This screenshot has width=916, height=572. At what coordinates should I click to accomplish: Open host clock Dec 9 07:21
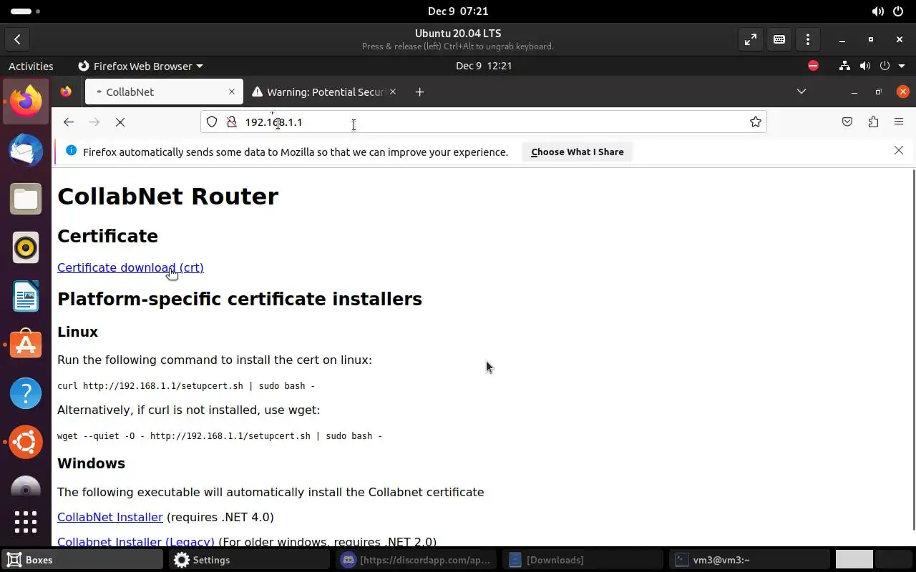tap(458, 11)
